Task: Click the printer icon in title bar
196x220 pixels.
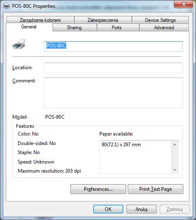Action: [x=7, y=6]
